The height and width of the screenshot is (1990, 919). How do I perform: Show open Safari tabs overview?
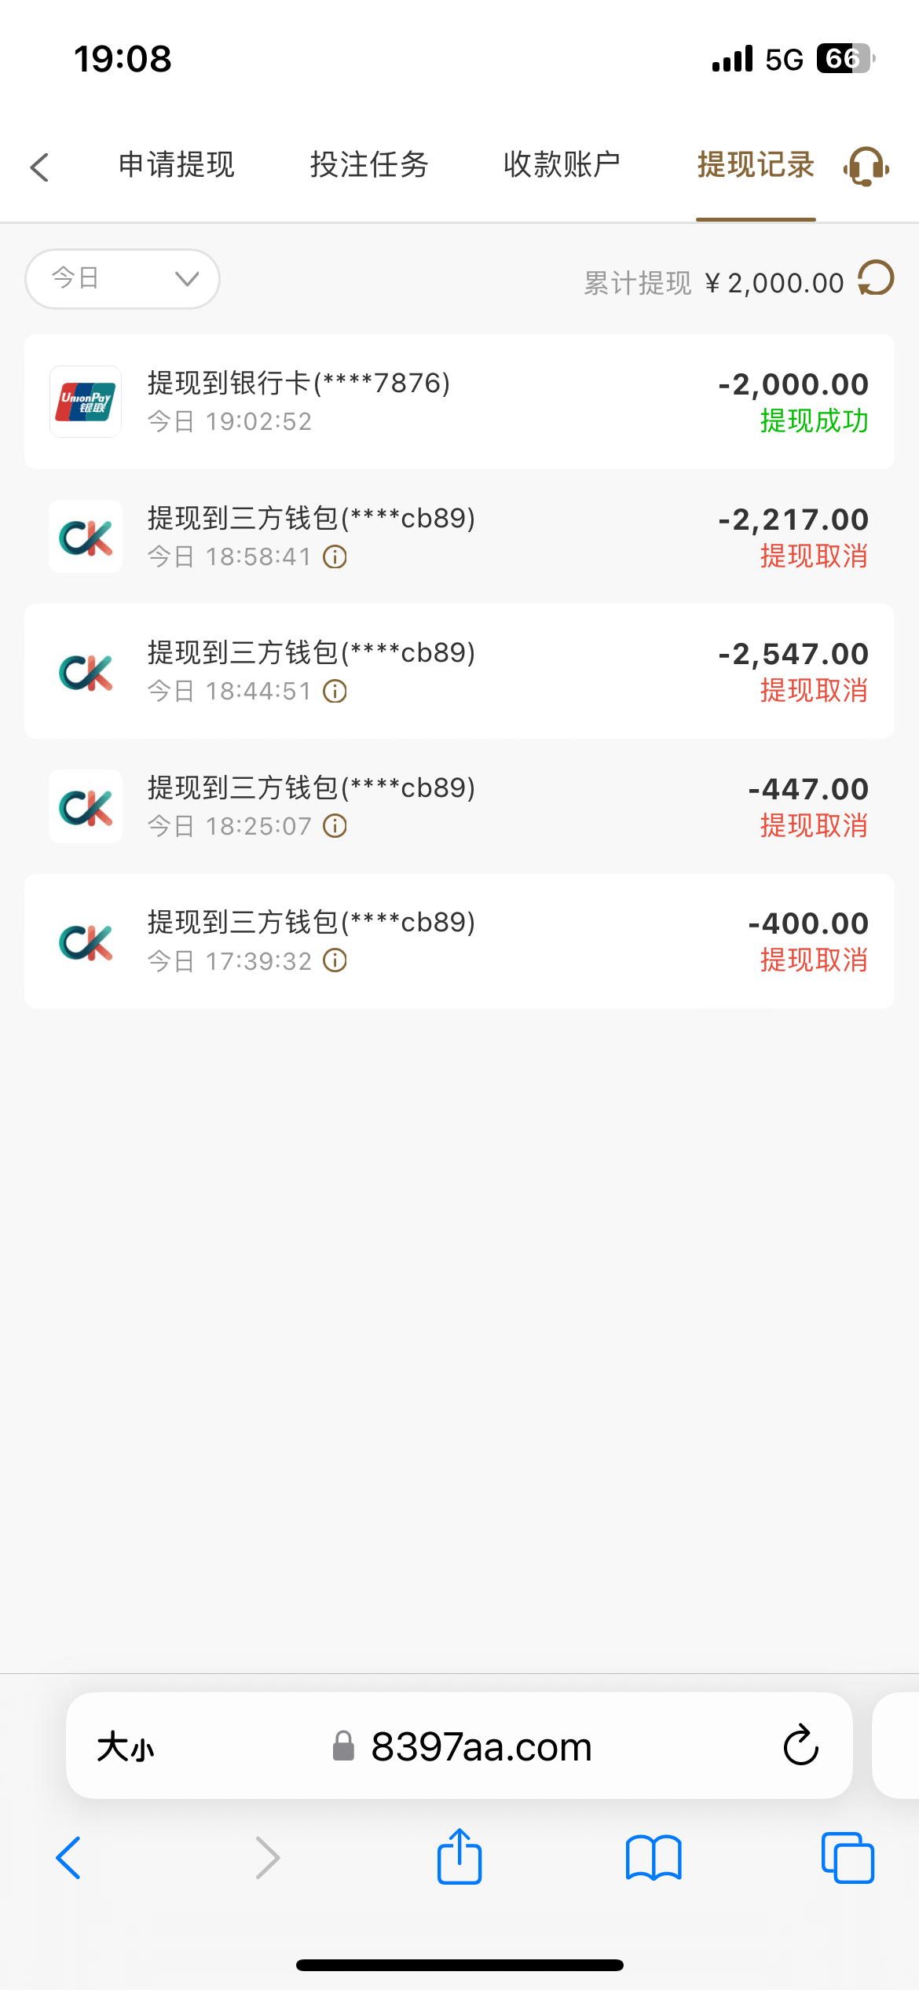(x=848, y=1858)
